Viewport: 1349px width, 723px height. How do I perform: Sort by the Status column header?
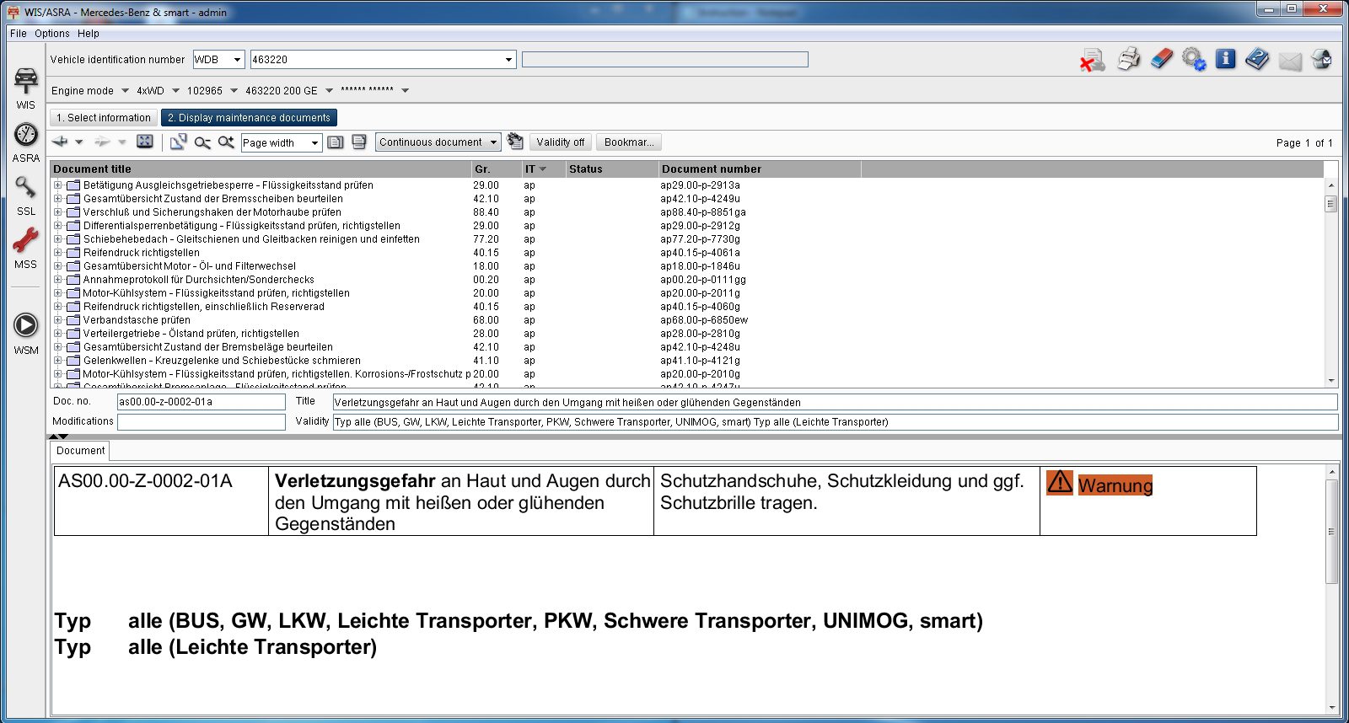click(x=611, y=169)
